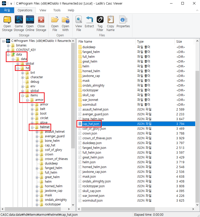Image resolution: width=200 pixels, height=217 pixels.
Task: Collapse the hd folder in the tree
Action: 18,68
